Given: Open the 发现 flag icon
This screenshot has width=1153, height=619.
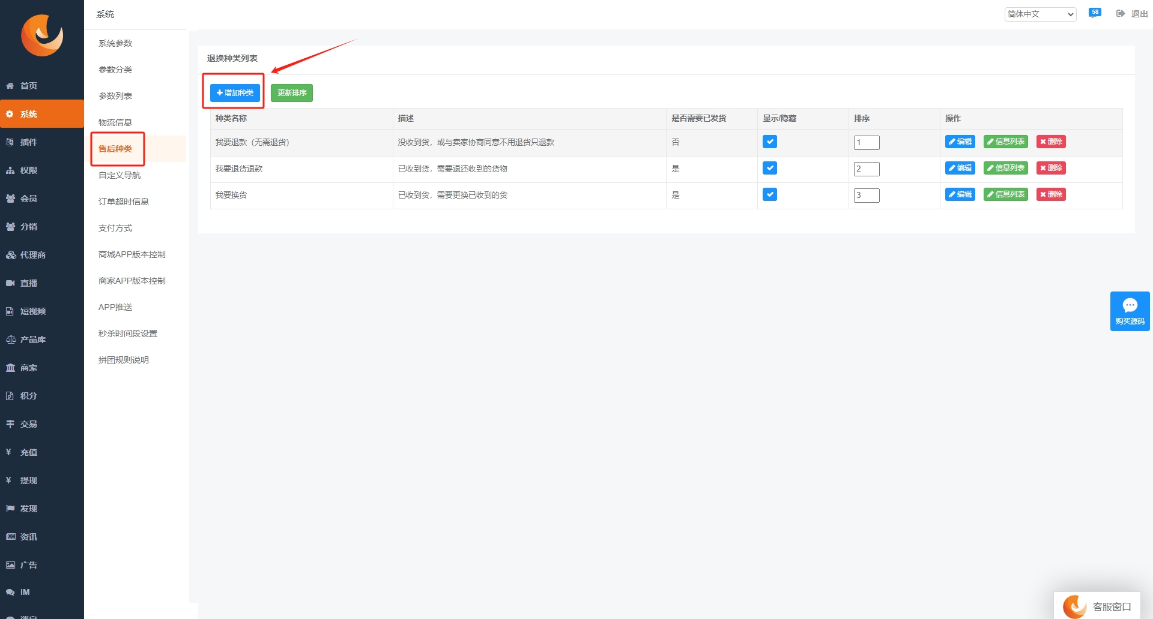Looking at the screenshot, I should [10, 509].
